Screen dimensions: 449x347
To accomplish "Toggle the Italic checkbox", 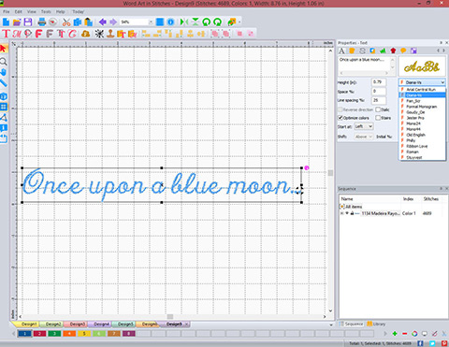I will click(x=378, y=109).
